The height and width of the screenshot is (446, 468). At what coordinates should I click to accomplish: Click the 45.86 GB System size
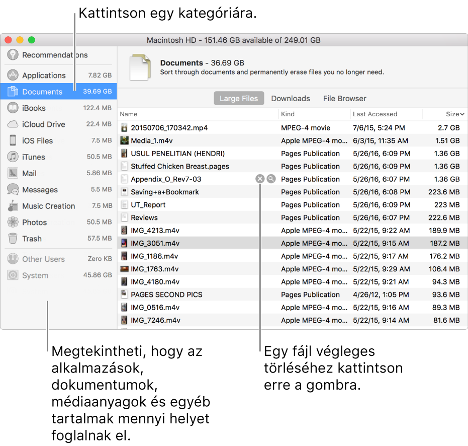[98, 275]
